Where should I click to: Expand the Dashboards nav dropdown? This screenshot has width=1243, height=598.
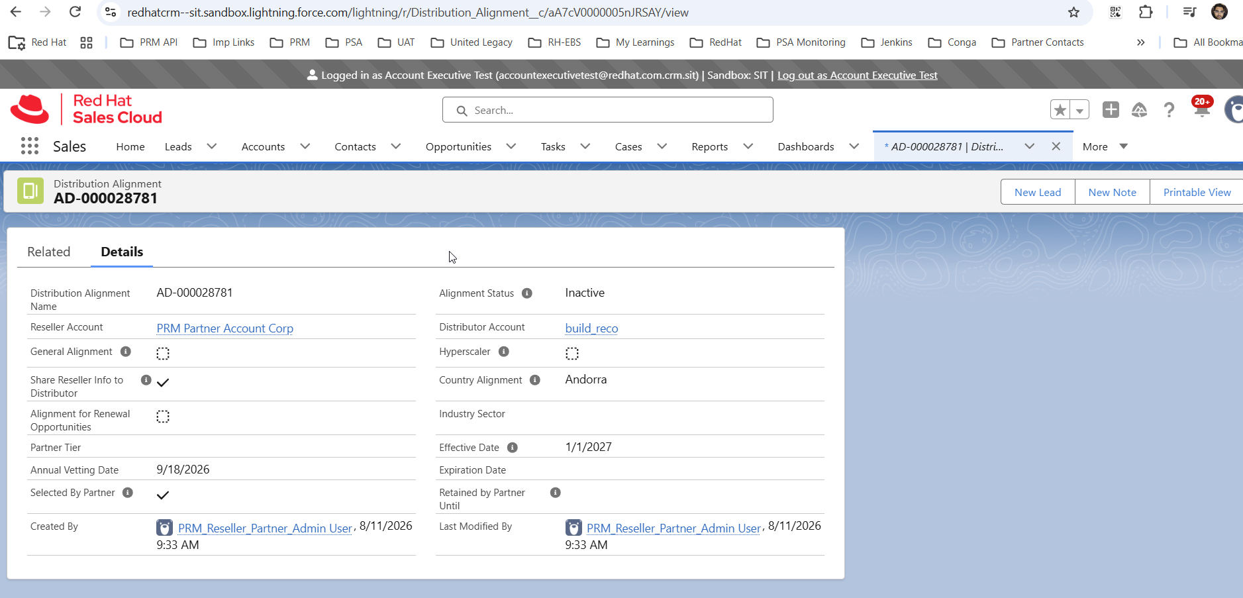click(x=854, y=146)
